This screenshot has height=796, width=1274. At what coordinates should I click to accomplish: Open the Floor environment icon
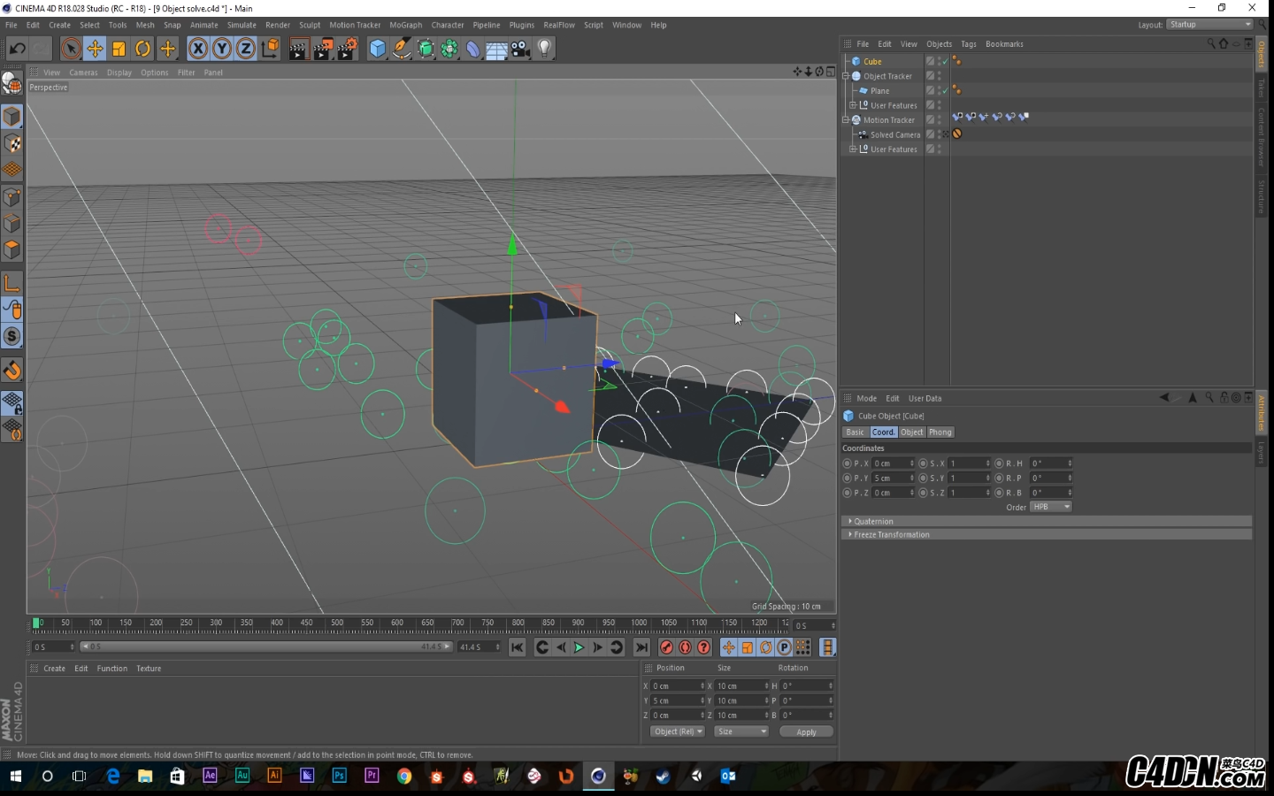point(497,49)
